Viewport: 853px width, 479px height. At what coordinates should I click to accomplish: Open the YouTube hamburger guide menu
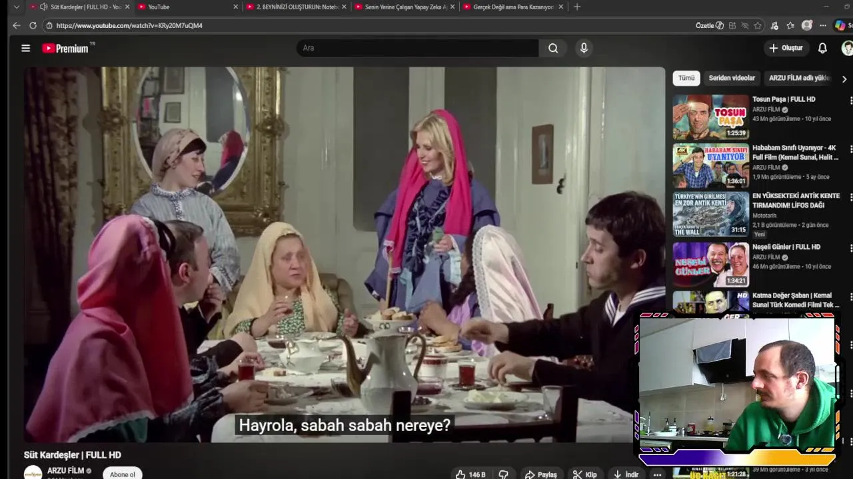tap(25, 48)
